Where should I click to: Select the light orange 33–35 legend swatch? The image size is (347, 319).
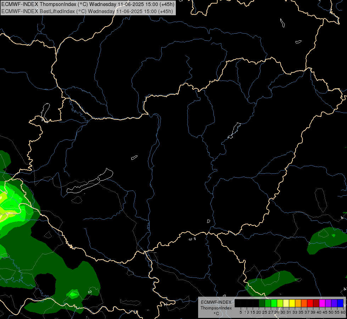(x=298, y=303)
